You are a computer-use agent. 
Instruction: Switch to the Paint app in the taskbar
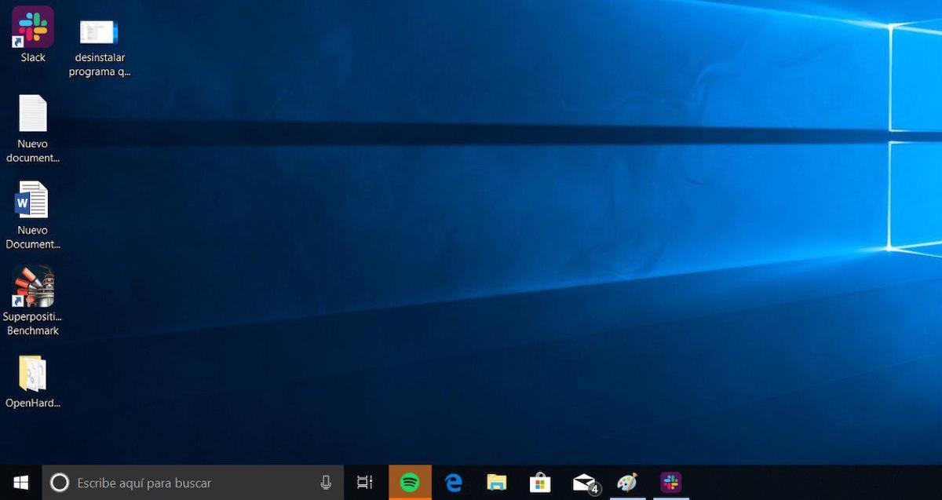pos(627,483)
